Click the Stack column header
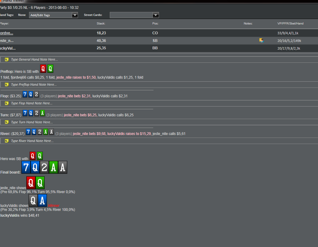This screenshot has width=318, height=247. point(101,24)
